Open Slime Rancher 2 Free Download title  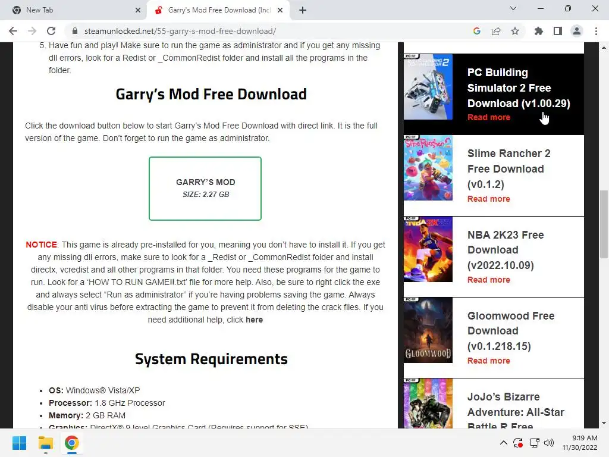point(509,168)
